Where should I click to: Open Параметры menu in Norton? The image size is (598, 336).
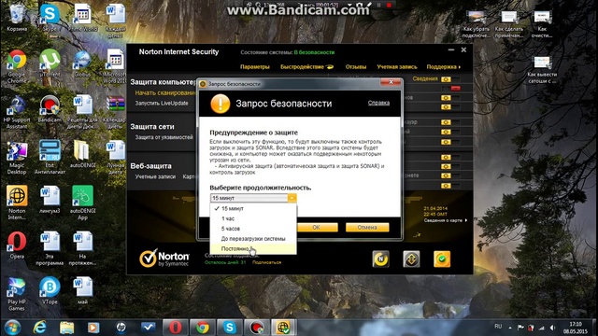point(255,66)
